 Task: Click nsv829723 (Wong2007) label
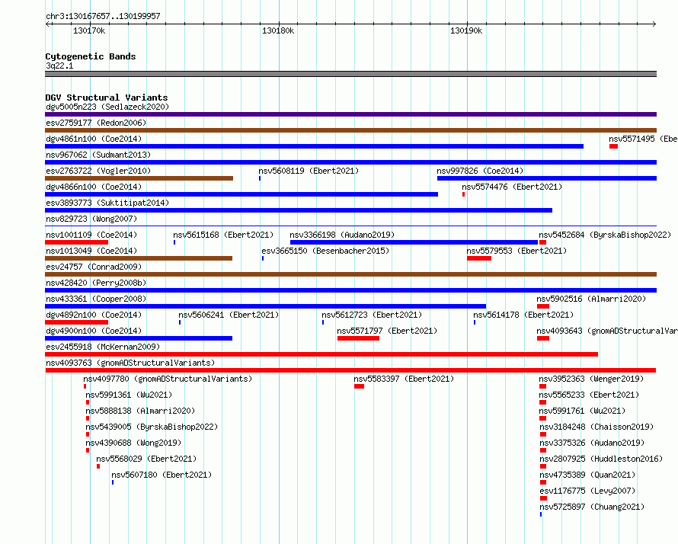pos(91,219)
